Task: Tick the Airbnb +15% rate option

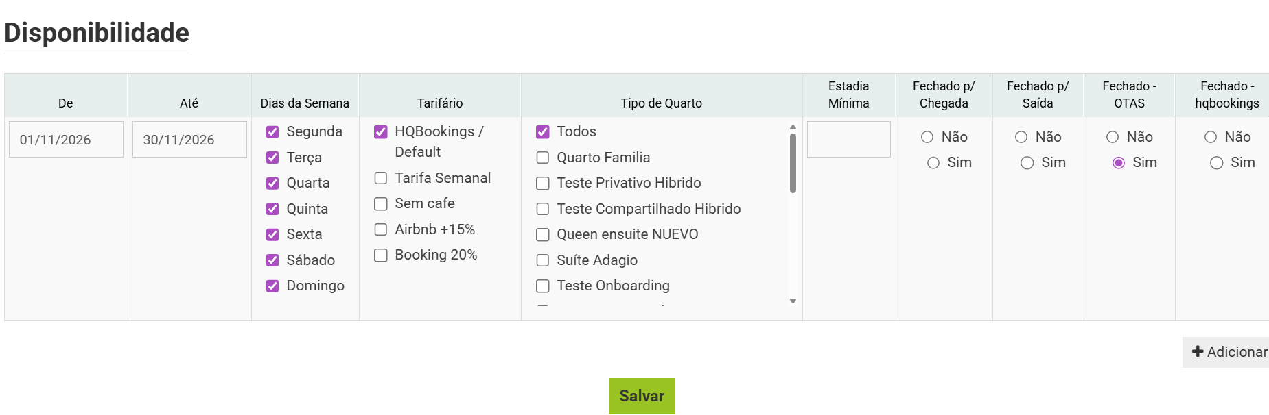Action: click(381, 229)
